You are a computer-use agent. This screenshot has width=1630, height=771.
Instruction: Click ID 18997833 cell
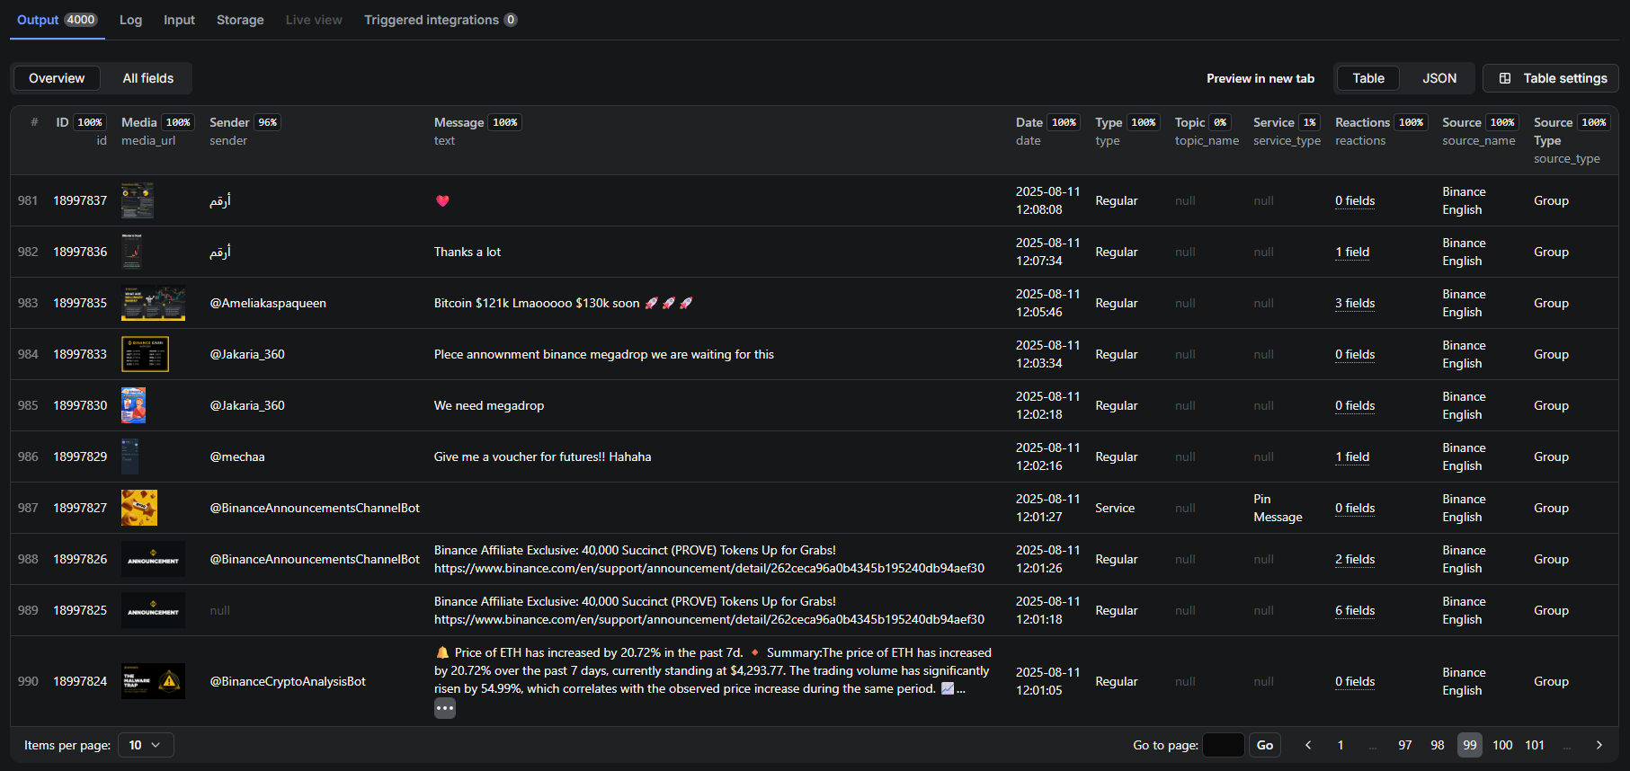[80, 354]
